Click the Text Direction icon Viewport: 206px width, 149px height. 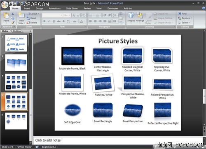(121, 14)
